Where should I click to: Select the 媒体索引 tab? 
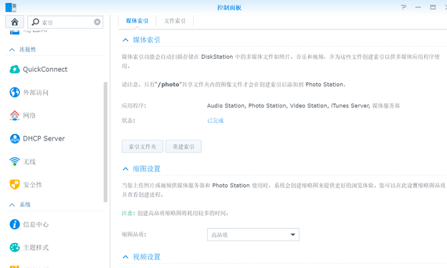tap(137, 21)
